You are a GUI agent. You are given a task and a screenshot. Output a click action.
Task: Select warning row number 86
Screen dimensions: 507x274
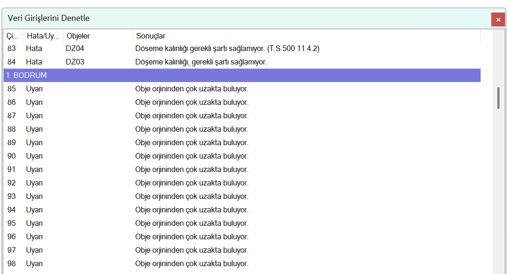(242, 102)
